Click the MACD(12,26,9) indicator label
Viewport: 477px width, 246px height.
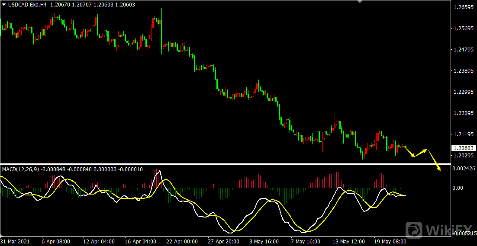[x=20, y=169]
